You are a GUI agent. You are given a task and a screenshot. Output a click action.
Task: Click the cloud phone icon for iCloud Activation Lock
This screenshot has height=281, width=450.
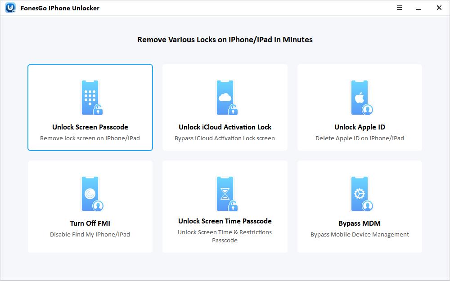click(225, 98)
